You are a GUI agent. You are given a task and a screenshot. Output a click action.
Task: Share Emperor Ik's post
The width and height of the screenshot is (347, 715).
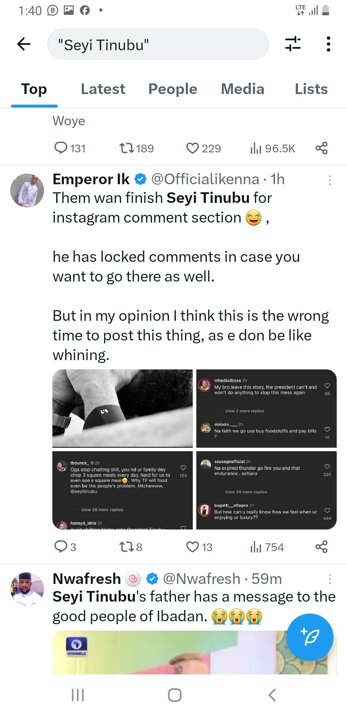coord(321,547)
